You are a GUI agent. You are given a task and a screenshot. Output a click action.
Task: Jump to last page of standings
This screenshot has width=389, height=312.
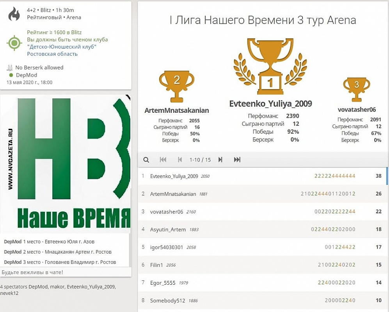pyautogui.click(x=237, y=160)
